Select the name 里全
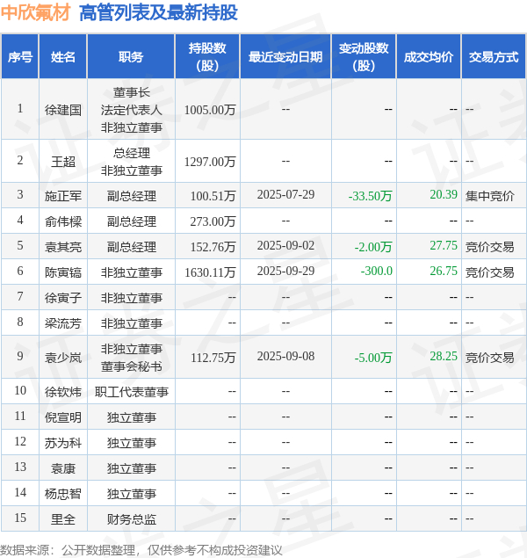This screenshot has height=558, width=527. pyautogui.click(x=63, y=518)
